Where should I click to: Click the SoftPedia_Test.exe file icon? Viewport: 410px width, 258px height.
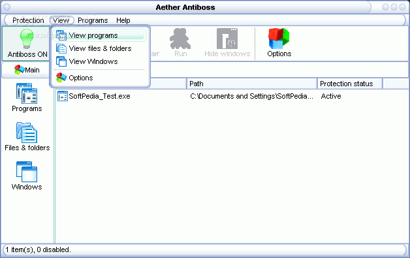click(x=63, y=96)
